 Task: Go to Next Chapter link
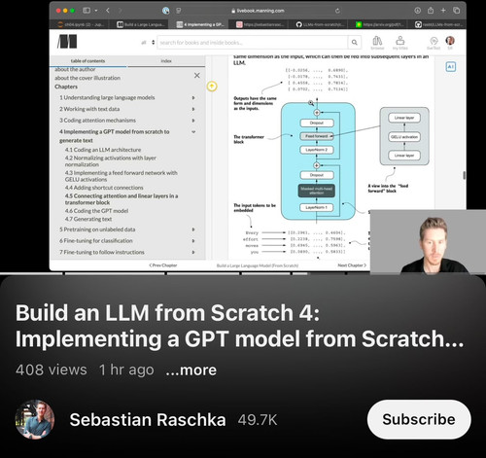click(352, 265)
